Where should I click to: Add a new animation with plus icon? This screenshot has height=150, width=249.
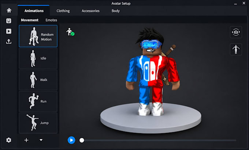[26, 140]
